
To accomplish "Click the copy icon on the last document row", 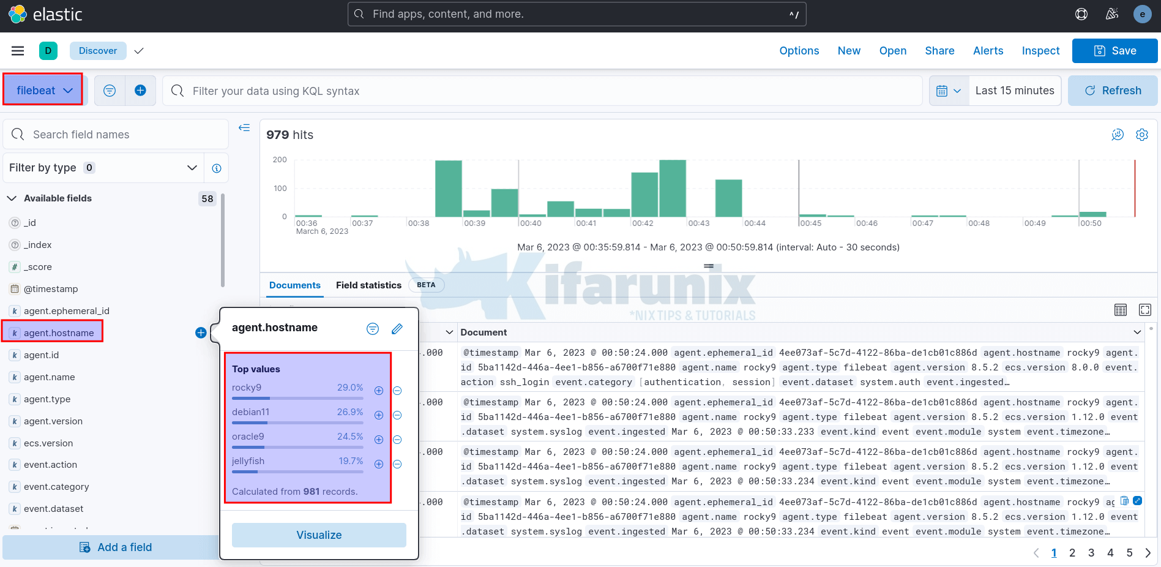I will click(x=1124, y=501).
